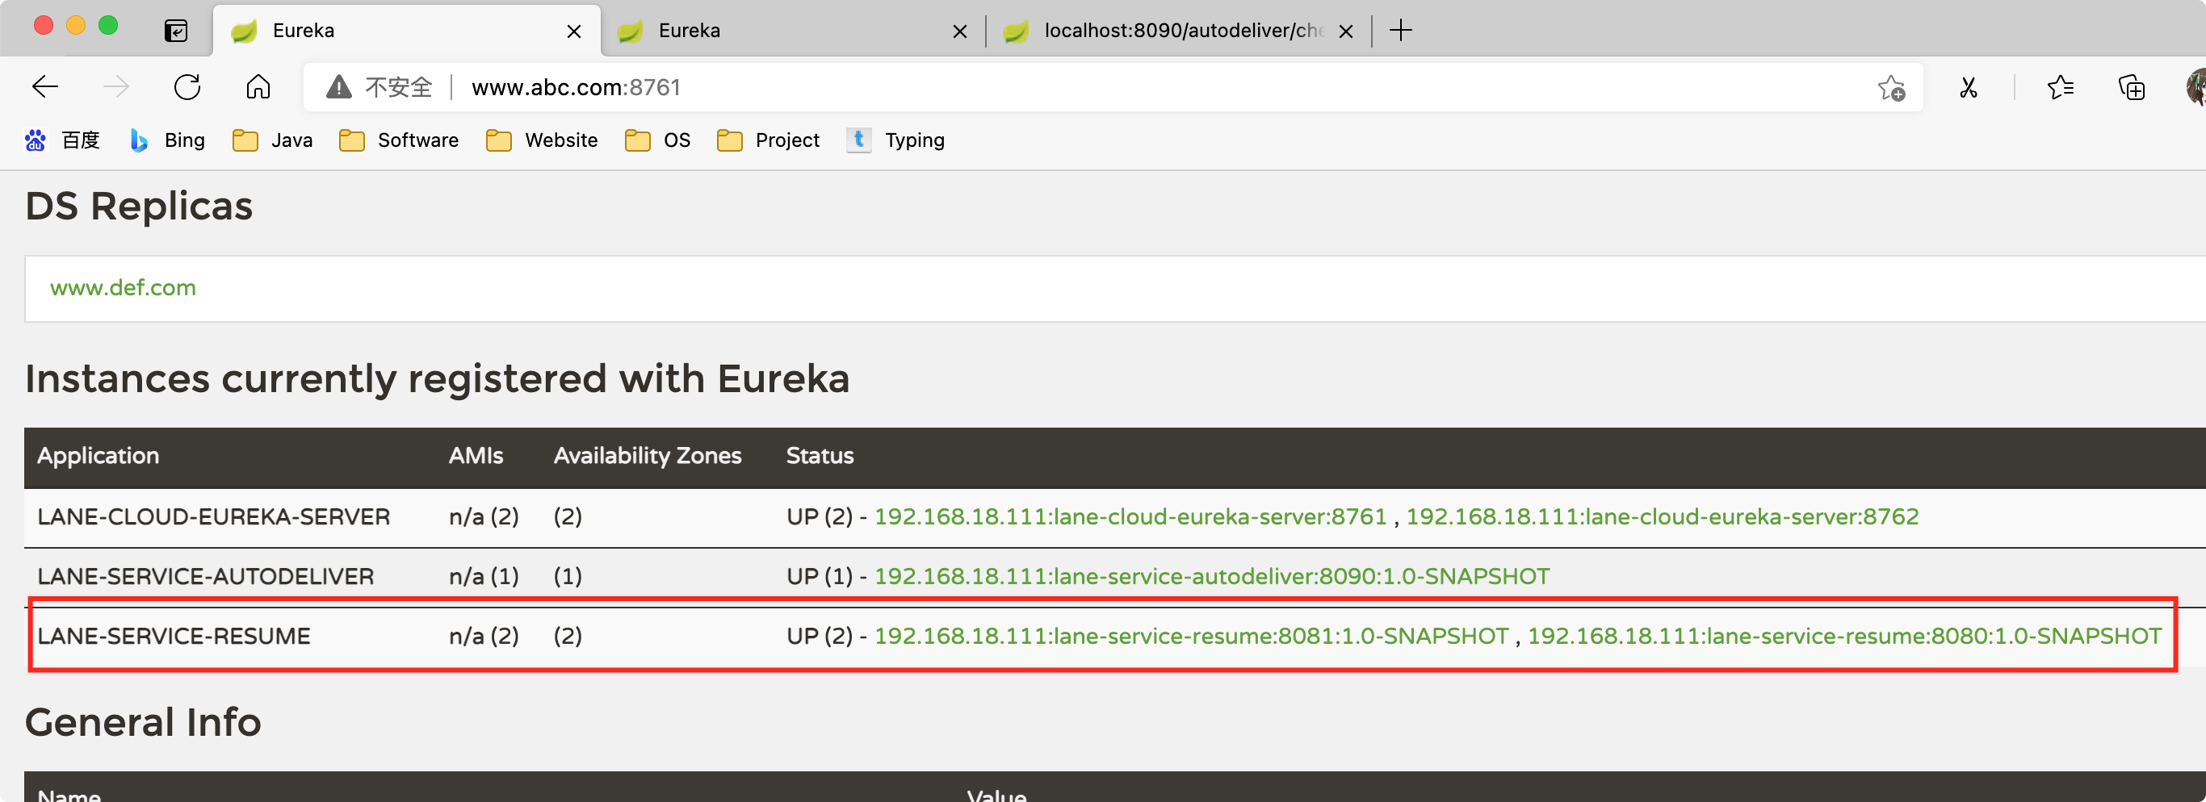The height and width of the screenshot is (802, 2206).
Task: Close the second Eureka tab
Action: click(960, 31)
